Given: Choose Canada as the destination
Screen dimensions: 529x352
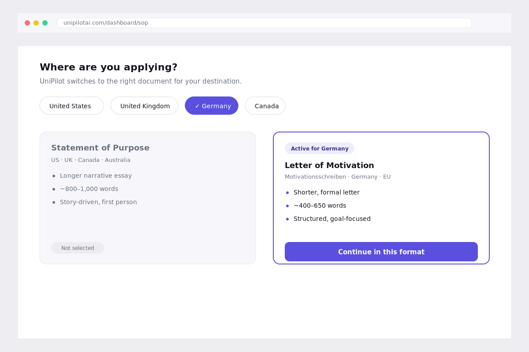Looking at the screenshot, I should coord(265,106).
